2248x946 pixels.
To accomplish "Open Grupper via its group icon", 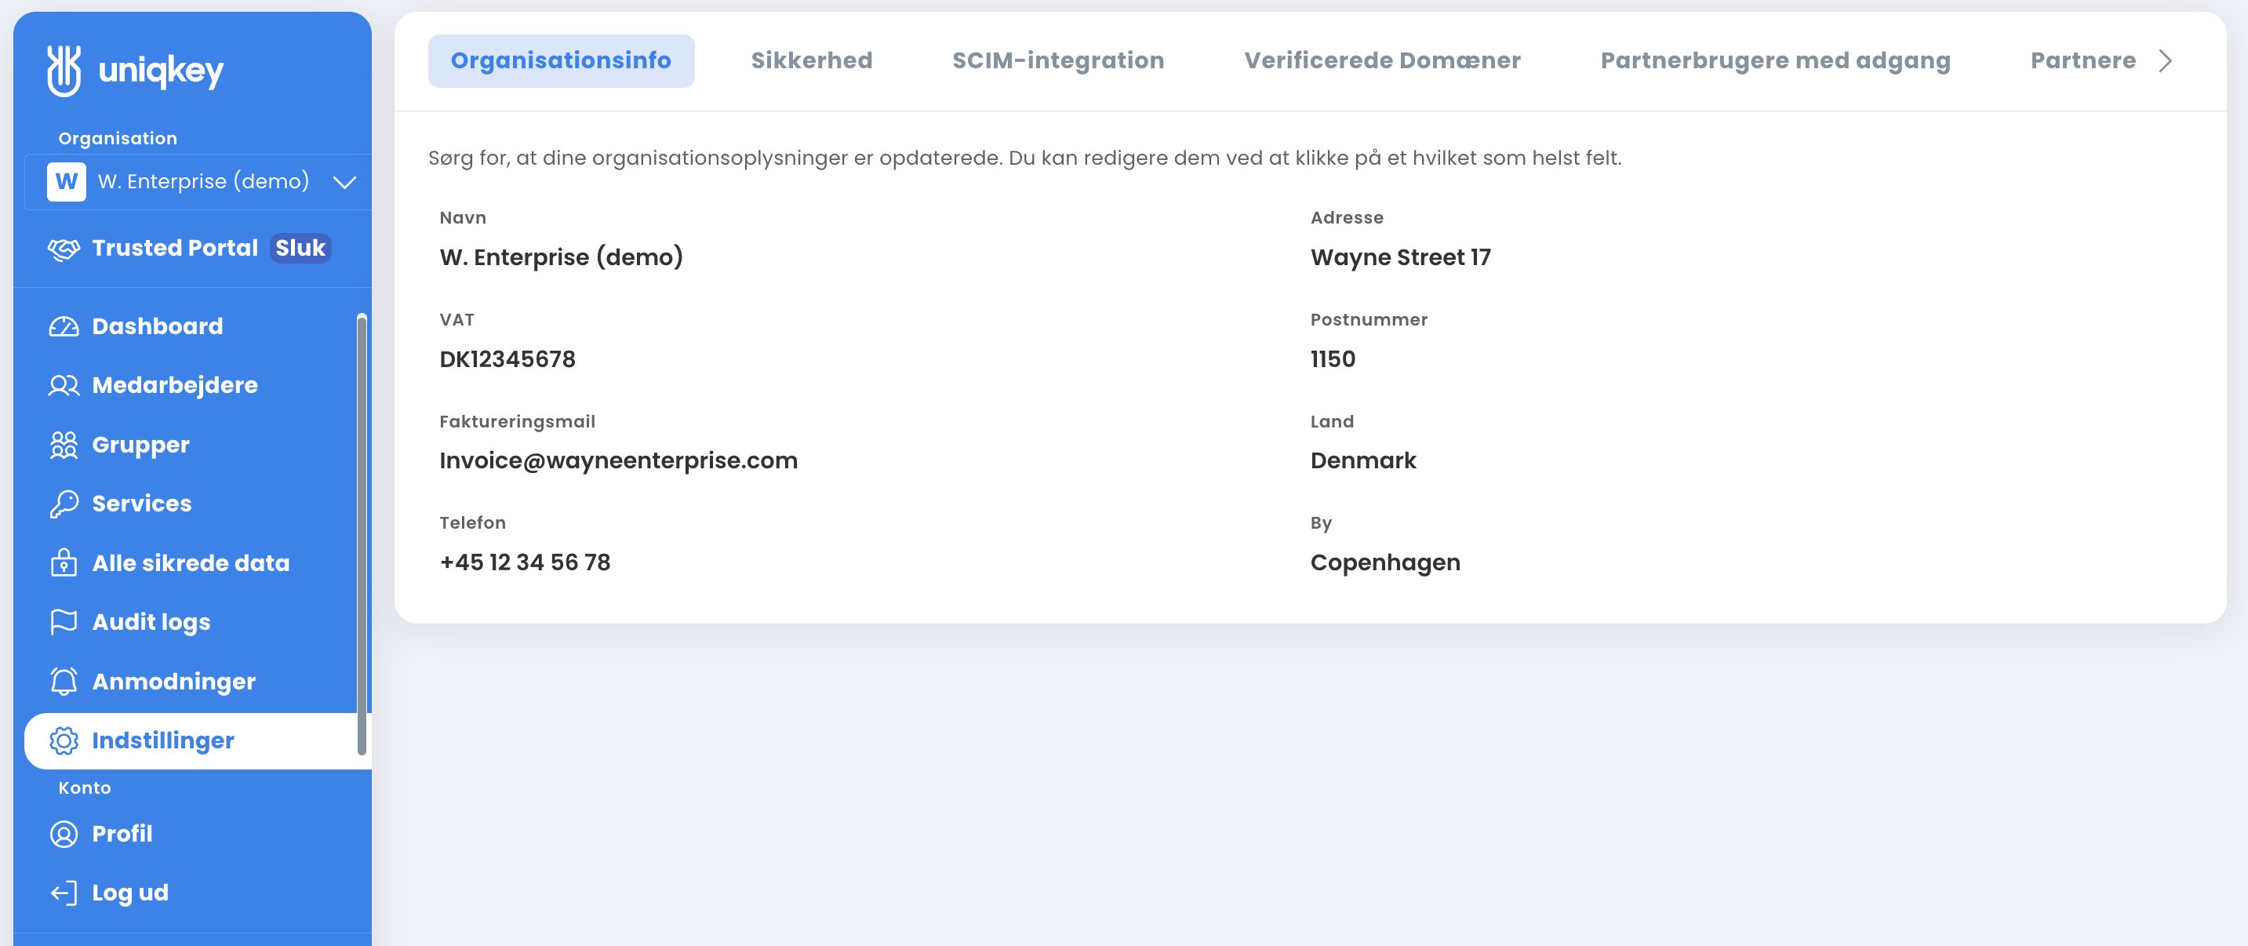I will pos(64,445).
